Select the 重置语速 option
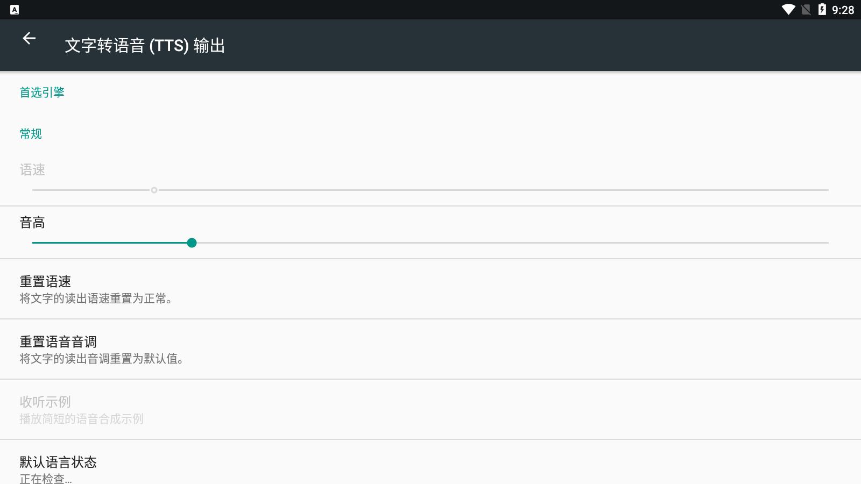 430,289
